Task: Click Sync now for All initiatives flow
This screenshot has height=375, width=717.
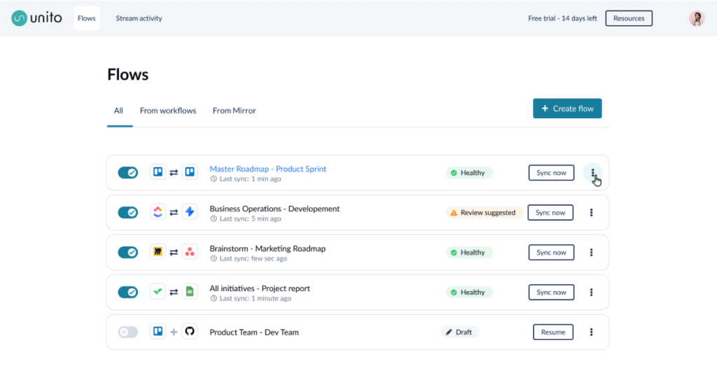Action: [x=551, y=292]
